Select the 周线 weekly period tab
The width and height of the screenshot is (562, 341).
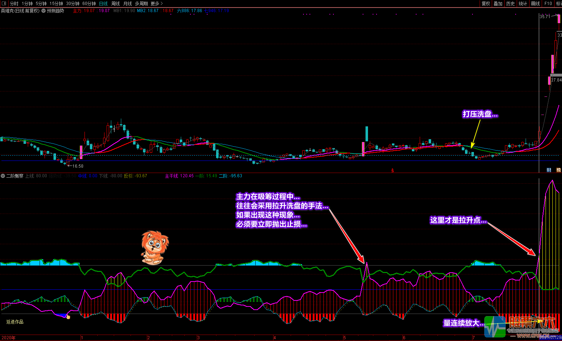point(116,4)
